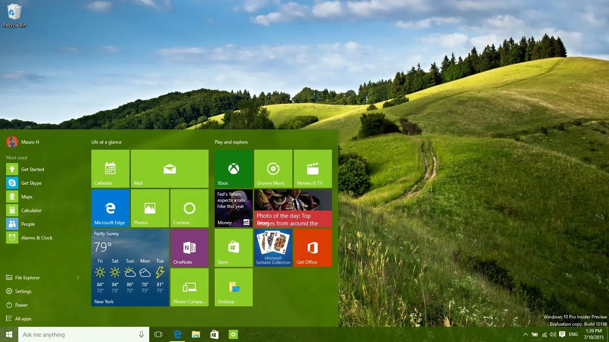The image size is (609, 342).
Task: Click the Play and explore group title
Action: (x=231, y=142)
